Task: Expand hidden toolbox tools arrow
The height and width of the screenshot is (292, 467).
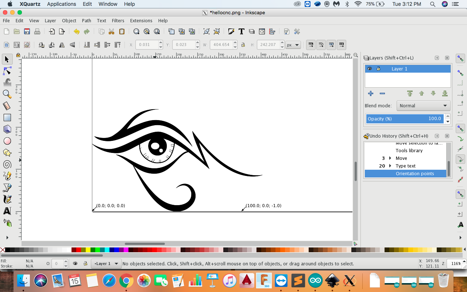Action: point(7,238)
